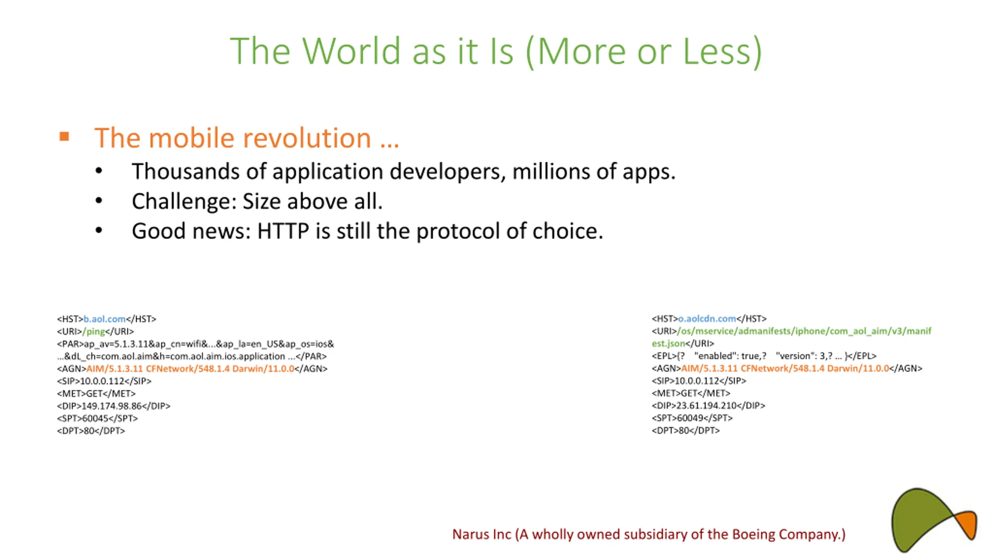This screenshot has width=994, height=559.
Task: Click the green URI '/ping'
Action: [x=94, y=332]
